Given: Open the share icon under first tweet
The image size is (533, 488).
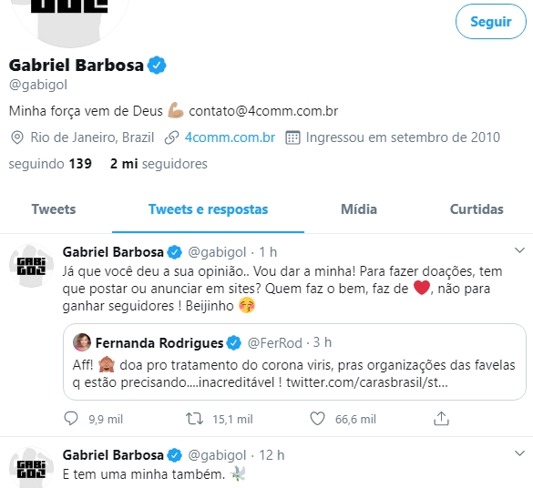Looking at the screenshot, I should click(x=441, y=419).
